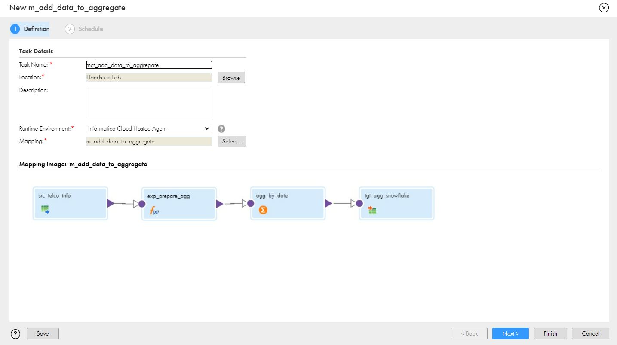The height and width of the screenshot is (345, 617).
Task: Click the Next > button
Action: pyautogui.click(x=510, y=333)
